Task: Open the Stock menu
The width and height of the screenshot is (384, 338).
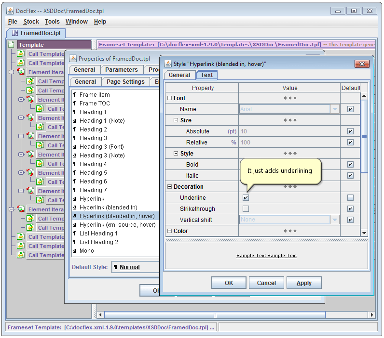Action: [31, 22]
